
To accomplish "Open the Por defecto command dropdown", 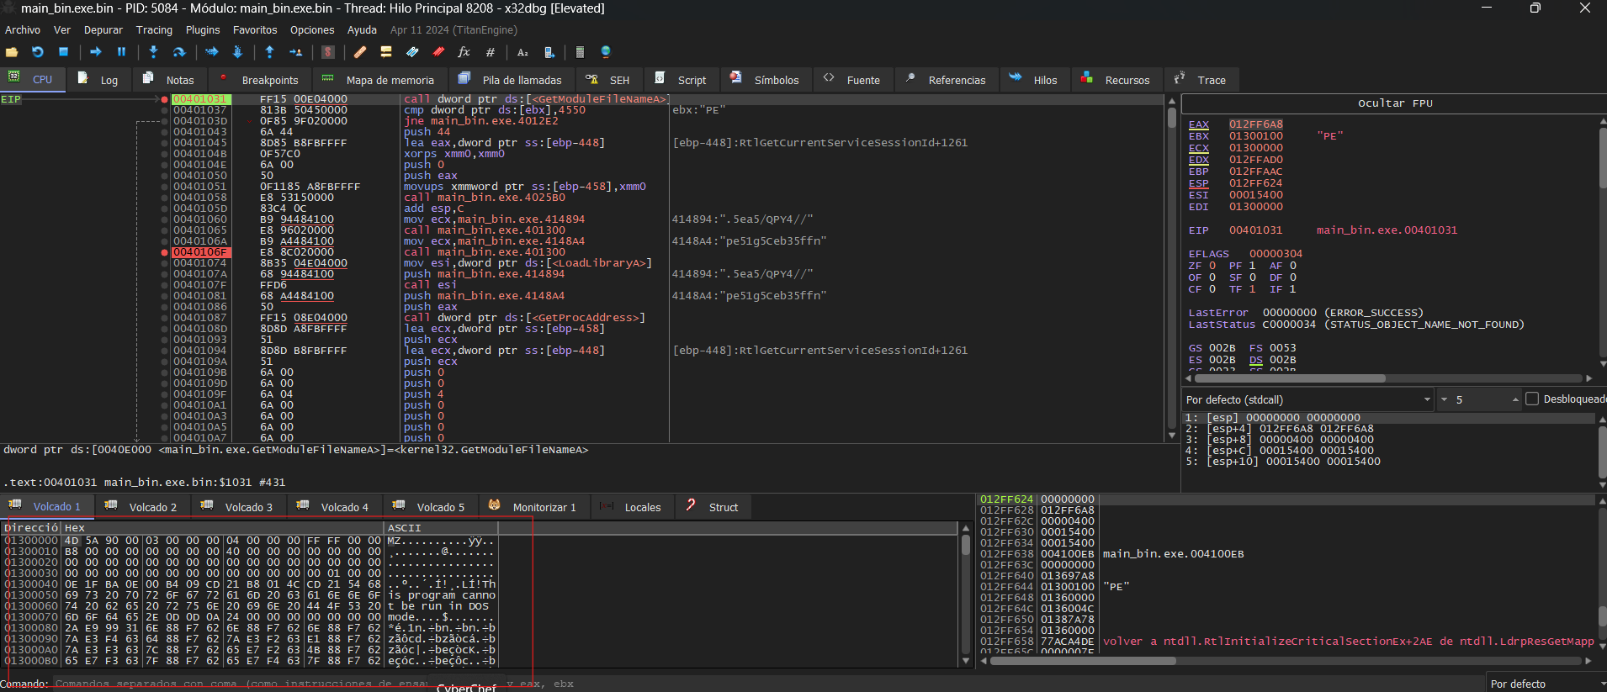I will tap(1543, 684).
